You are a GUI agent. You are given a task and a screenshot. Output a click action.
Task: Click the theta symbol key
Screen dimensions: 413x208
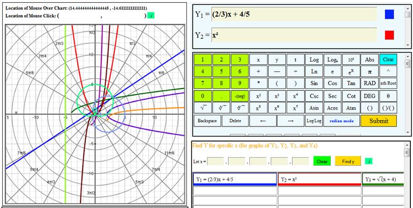pos(388,96)
